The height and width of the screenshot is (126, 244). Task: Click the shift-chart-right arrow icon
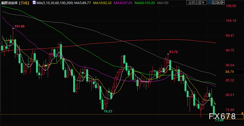pyautogui.click(x=223, y=2)
